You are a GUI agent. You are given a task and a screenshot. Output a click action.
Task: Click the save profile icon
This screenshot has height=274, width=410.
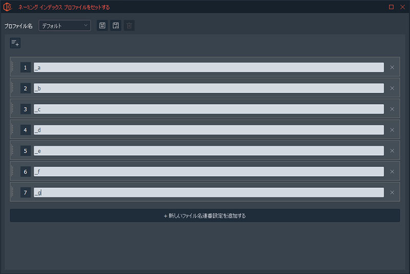102,26
